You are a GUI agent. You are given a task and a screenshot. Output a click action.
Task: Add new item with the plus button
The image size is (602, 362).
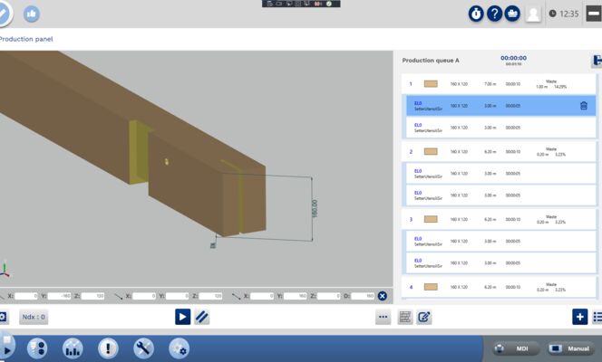coord(579,317)
